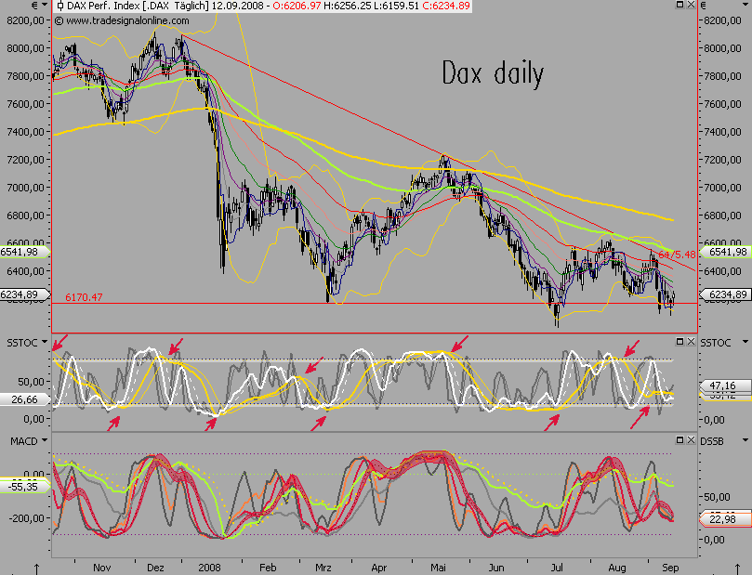The width and height of the screenshot is (752, 575).
Task: Maximize the main DAX price chart panel
Action: (x=680, y=5)
